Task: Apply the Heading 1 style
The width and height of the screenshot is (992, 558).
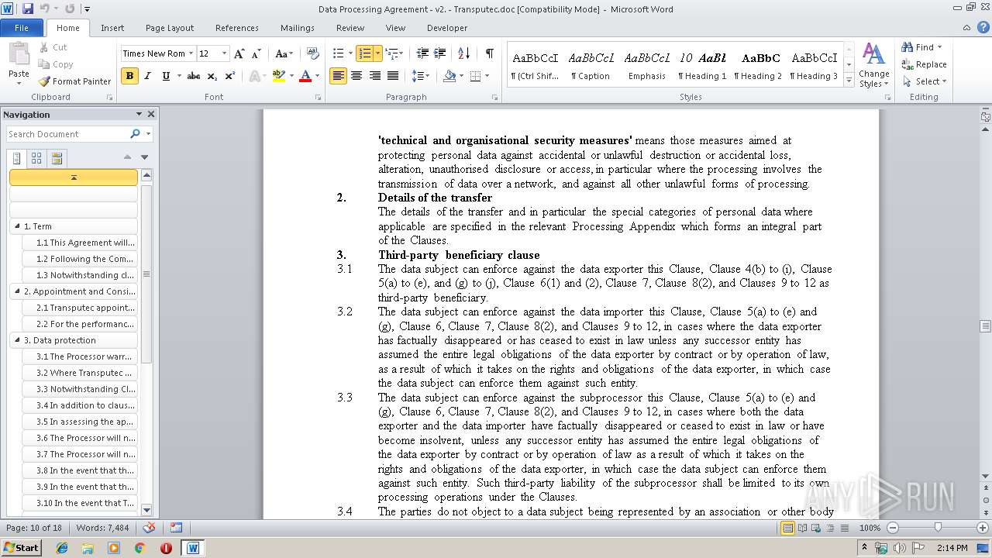Action: click(x=702, y=66)
